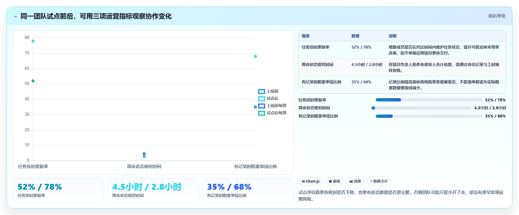The width and height of the screenshot is (519, 215).
Task: Click the progress bar for 有记录的阻塞事项比例
Action: [429, 116]
